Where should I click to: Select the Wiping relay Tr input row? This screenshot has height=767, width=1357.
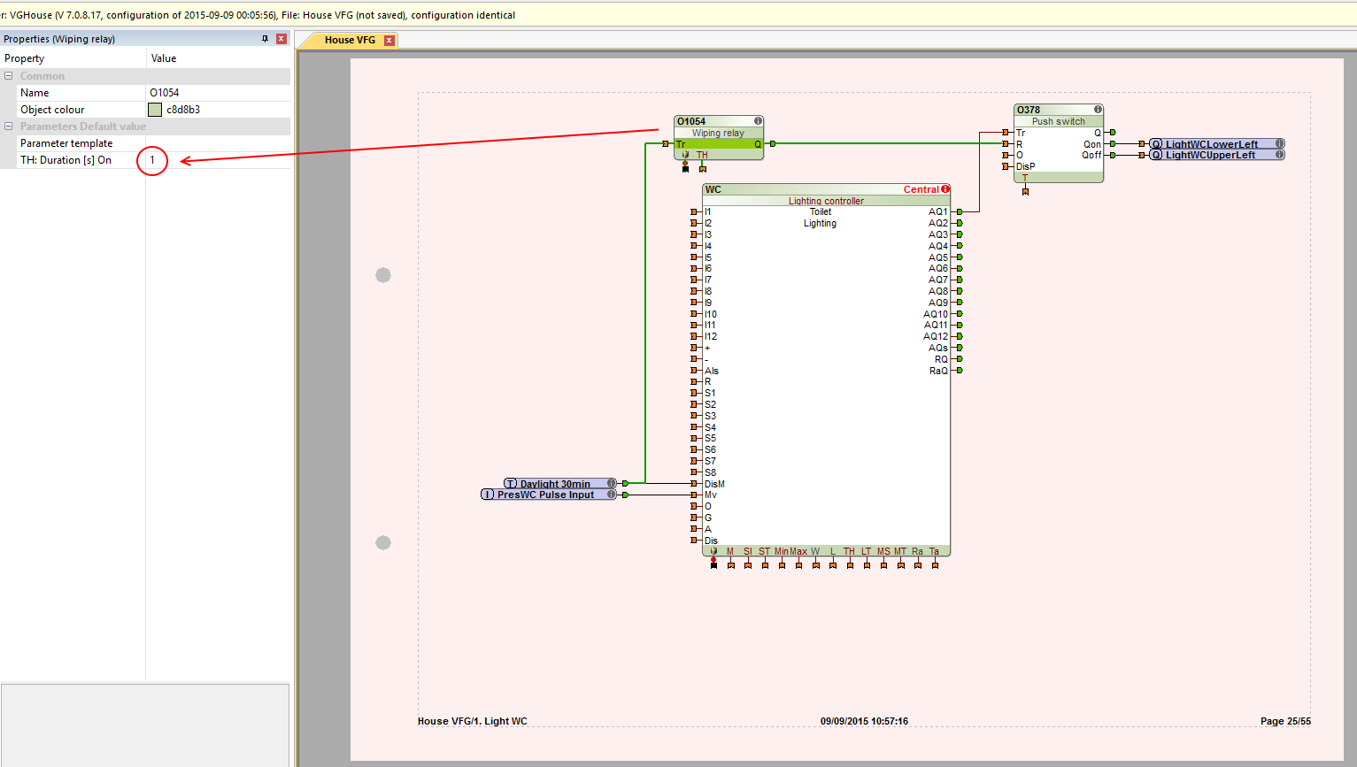680,144
